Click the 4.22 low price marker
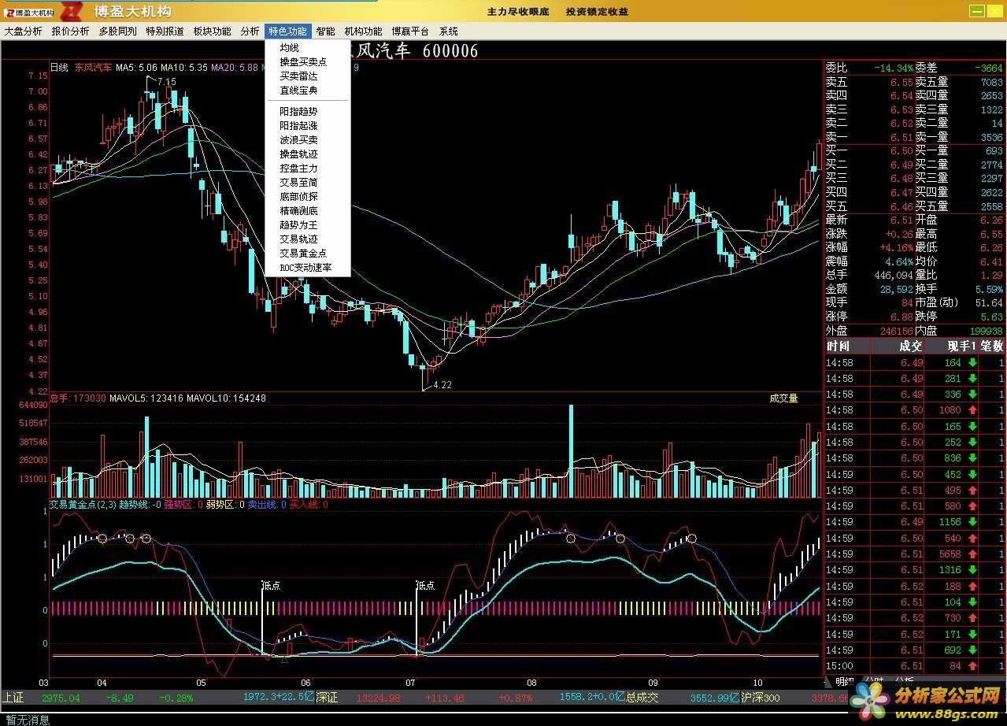1007x726 pixels. click(x=442, y=385)
